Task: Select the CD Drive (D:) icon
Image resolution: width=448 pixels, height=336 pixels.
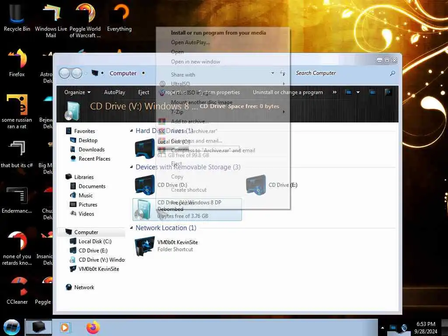Action: 144,185
